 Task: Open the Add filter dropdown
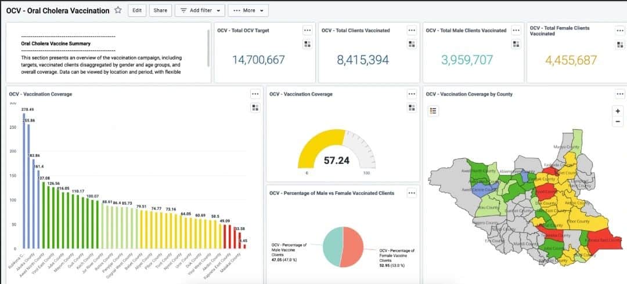pos(200,10)
